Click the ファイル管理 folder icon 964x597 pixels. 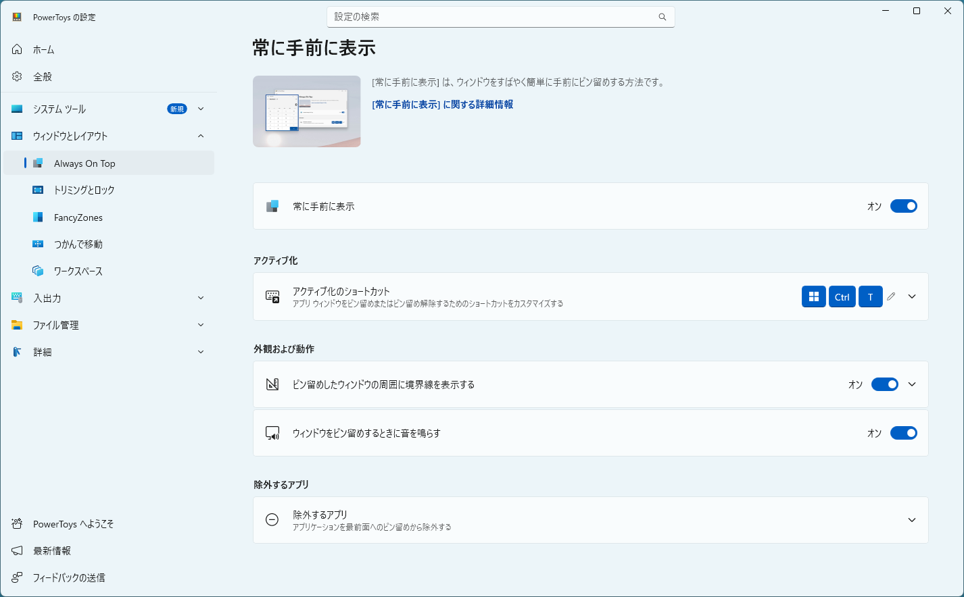[x=17, y=325]
